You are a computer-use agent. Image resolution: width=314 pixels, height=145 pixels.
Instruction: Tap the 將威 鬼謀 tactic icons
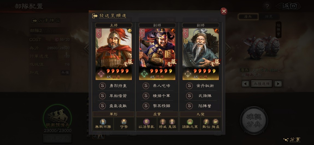(x=167, y=124)
